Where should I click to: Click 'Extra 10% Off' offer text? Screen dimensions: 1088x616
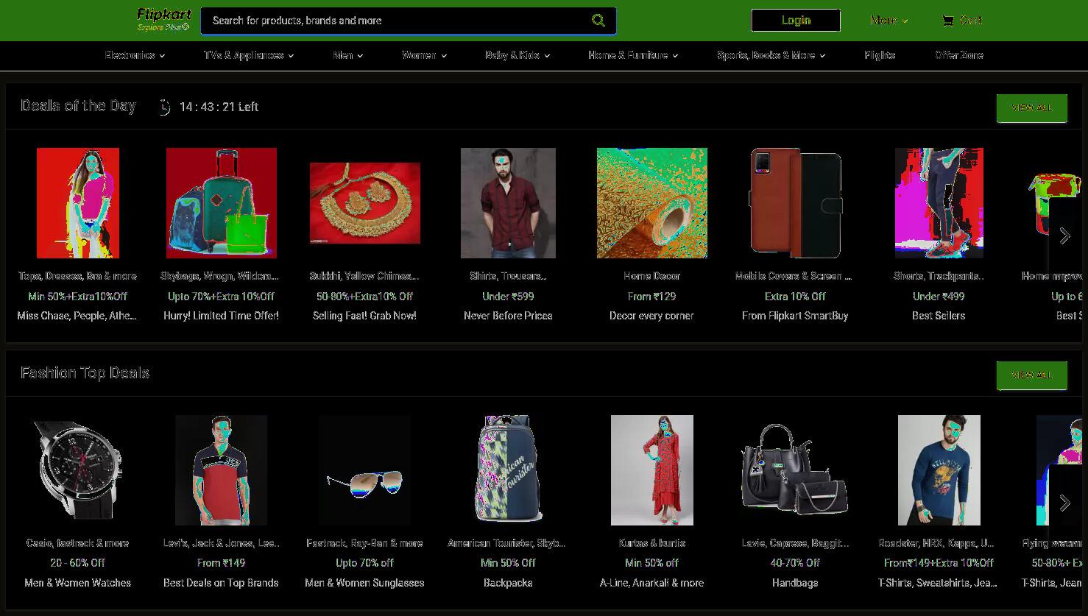[x=796, y=297]
